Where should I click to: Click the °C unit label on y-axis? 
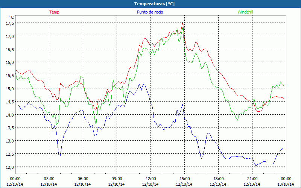(x=12, y=17)
